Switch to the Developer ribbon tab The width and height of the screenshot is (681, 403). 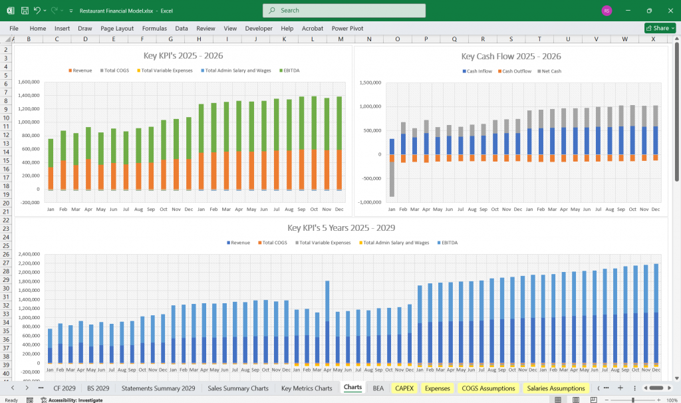(x=259, y=28)
